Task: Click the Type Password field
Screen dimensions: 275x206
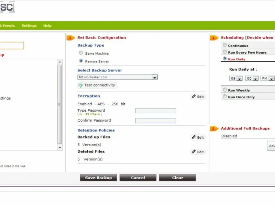Action: point(156,111)
